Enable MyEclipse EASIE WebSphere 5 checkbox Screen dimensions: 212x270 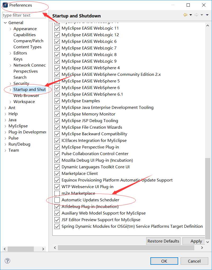coord(57,81)
